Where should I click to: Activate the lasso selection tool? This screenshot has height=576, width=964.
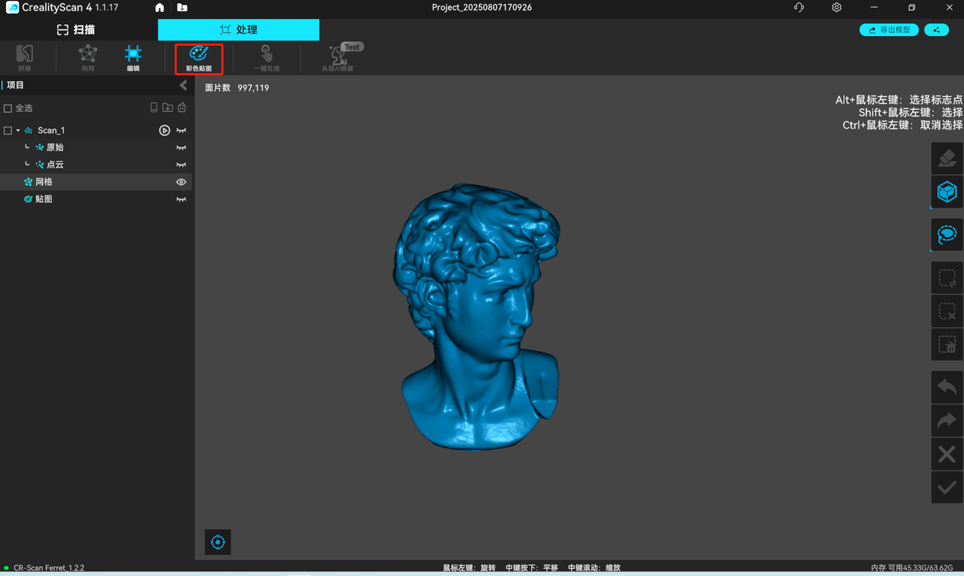tap(947, 235)
